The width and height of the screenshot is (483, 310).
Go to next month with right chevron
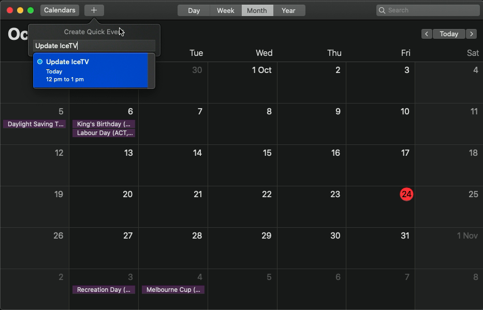pos(471,34)
